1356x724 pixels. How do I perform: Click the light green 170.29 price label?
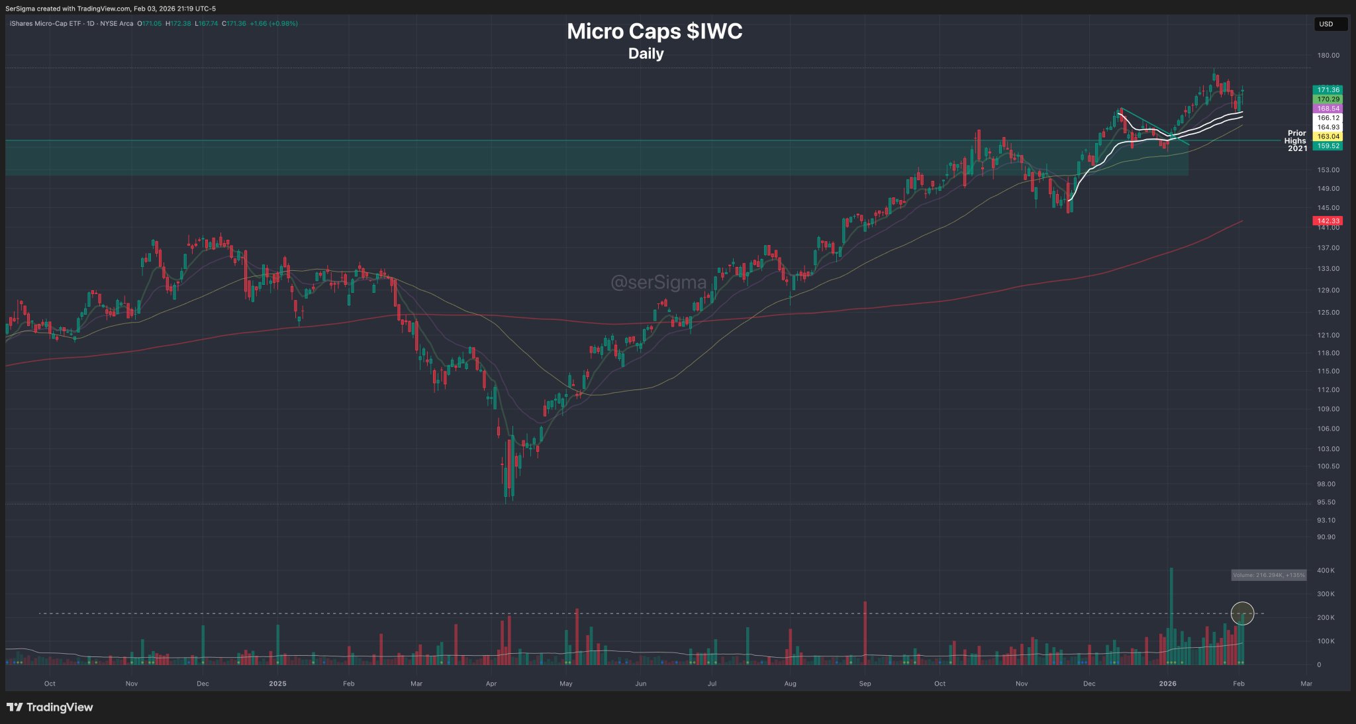click(x=1328, y=99)
